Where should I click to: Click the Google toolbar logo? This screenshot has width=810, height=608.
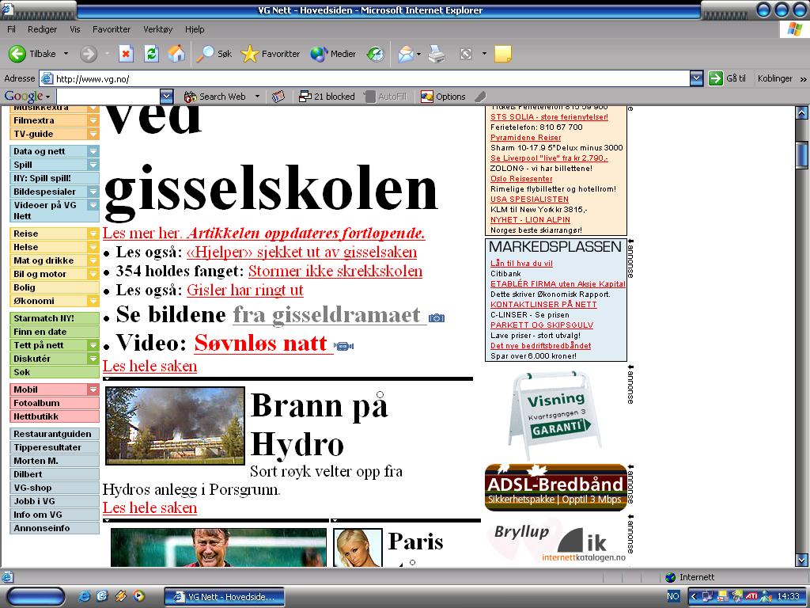tap(24, 96)
